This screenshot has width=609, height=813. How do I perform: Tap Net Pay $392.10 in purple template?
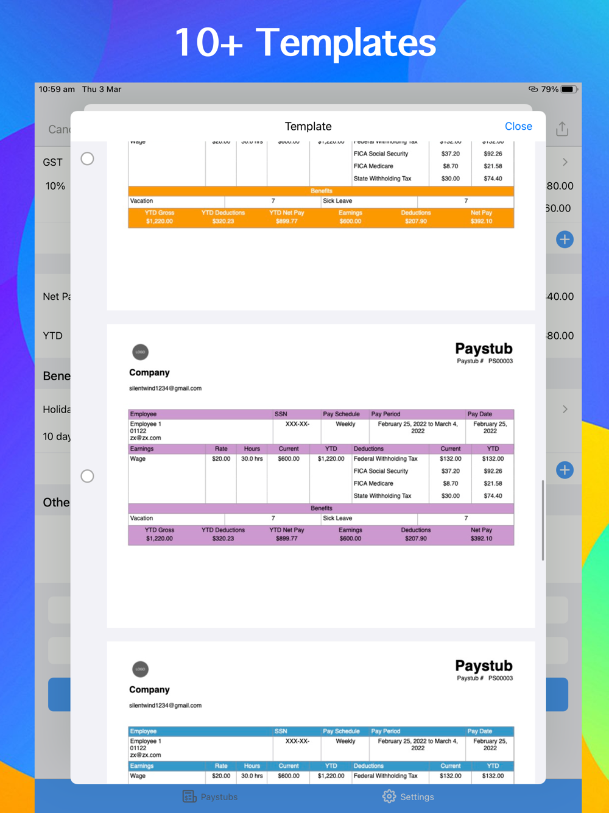click(481, 534)
